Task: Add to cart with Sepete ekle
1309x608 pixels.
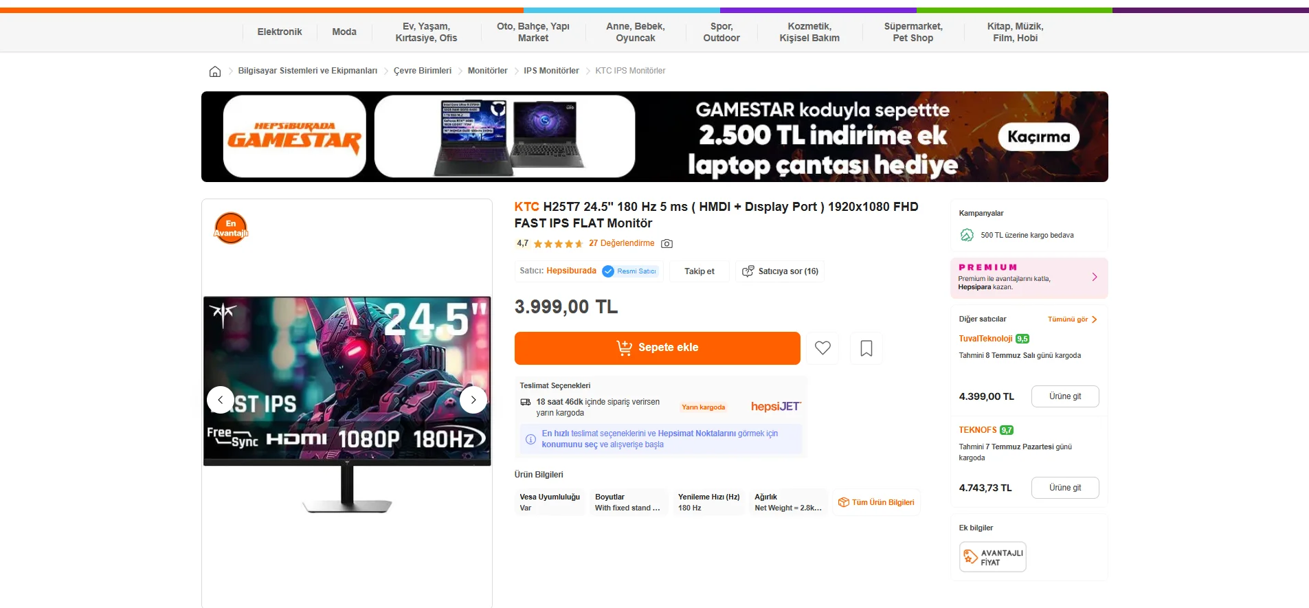Action: 658,348
